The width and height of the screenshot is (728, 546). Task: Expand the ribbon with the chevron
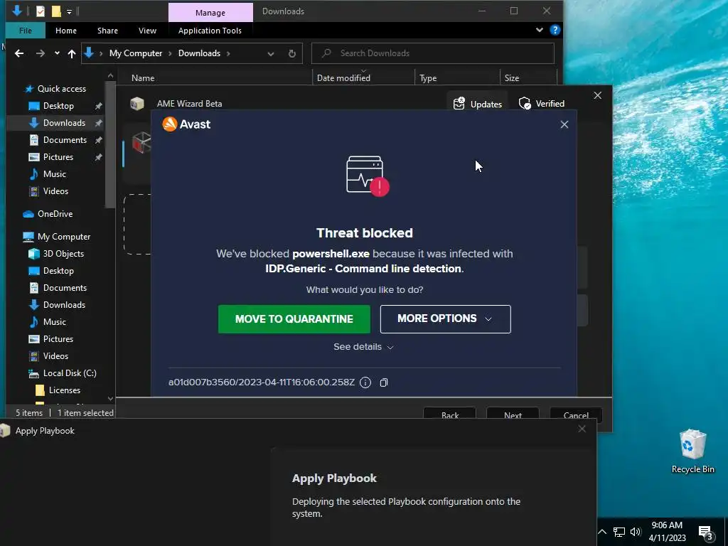point(540,30)
